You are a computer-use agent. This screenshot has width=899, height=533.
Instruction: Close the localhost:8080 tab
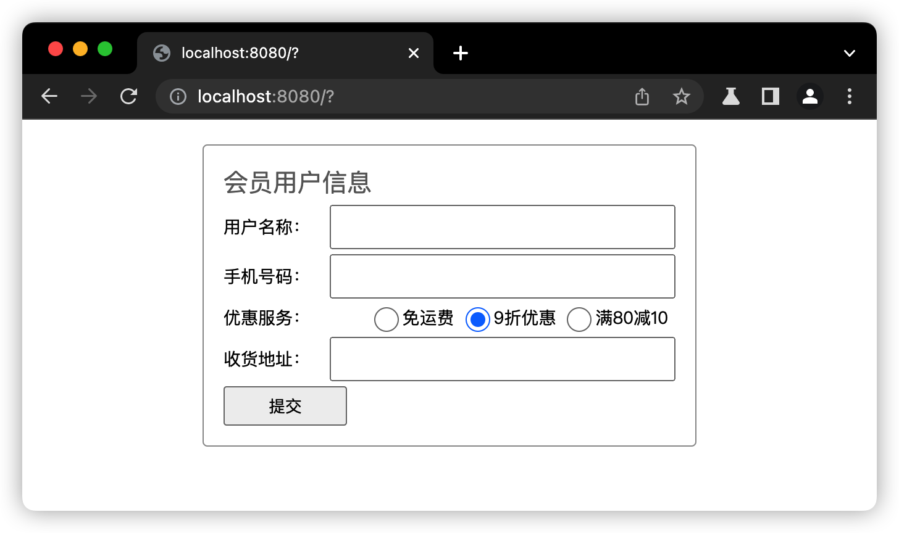[414, 53]
